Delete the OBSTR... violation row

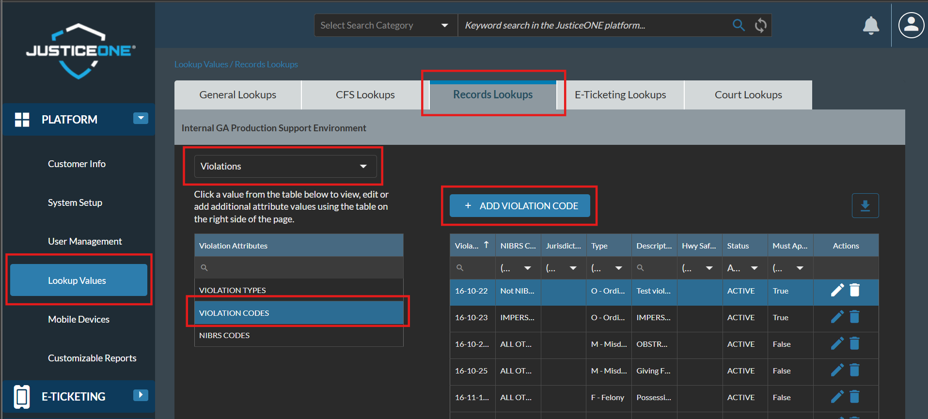[x=855, y=343]
